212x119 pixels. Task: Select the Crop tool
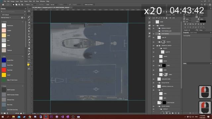click(x=29, y=37)
